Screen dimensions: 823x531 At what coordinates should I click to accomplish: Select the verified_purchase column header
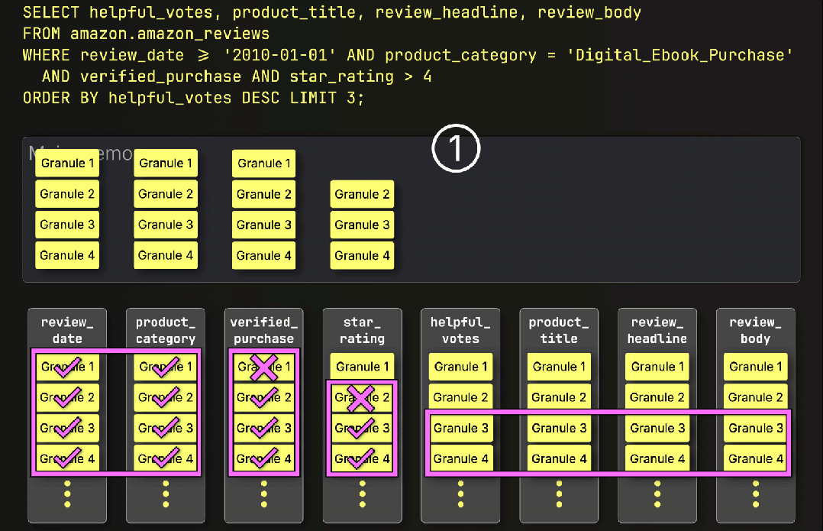point(263,330)
